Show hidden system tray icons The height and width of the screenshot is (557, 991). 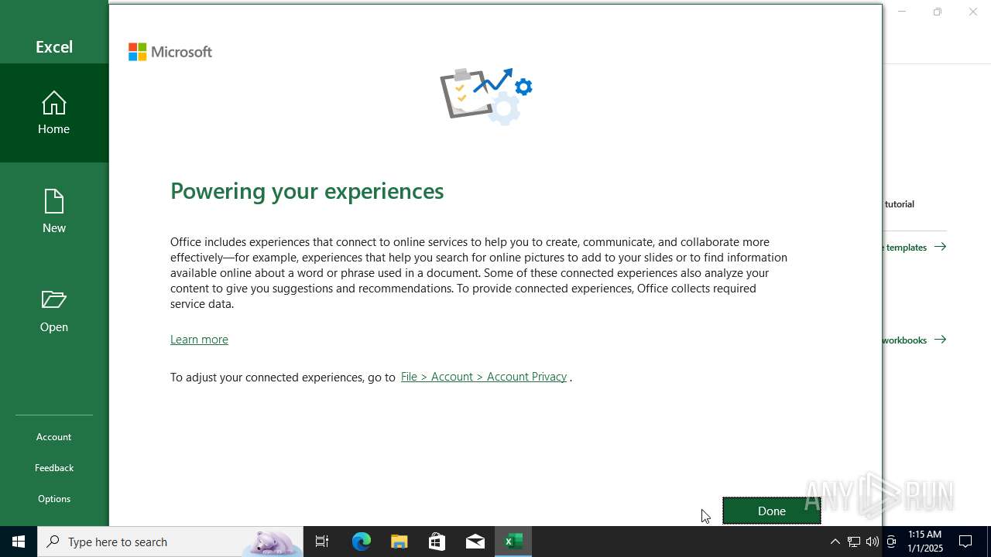pos(835,542)
